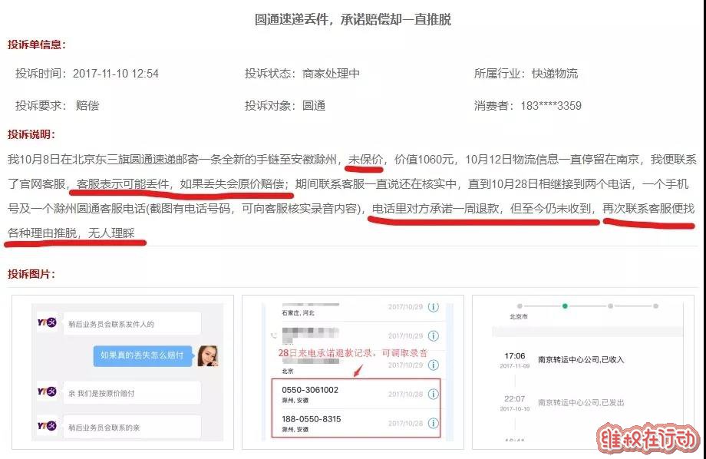Click the customer avatar photo in the chat
Image resolution: width=706 pixels, height=459 pixels.
[x=208, y=356]
